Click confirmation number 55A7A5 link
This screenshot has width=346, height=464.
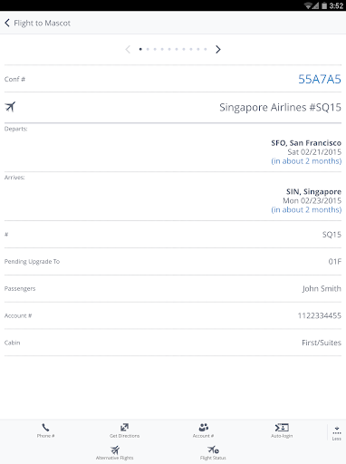tap(320, 79)
